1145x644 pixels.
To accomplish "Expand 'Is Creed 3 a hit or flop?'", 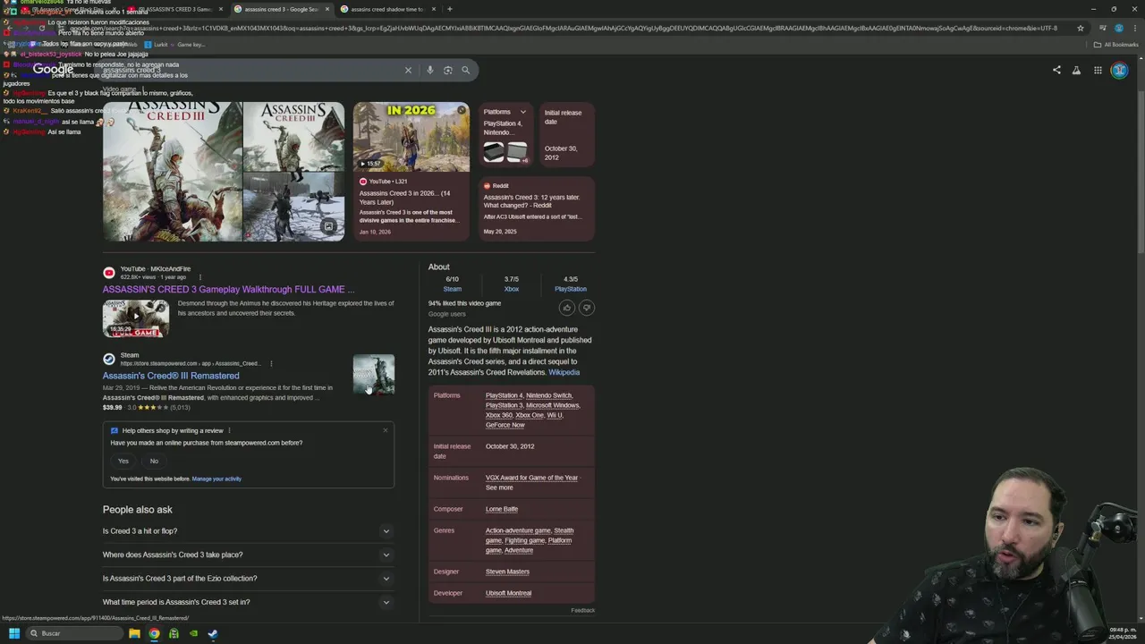I will click(249, 531).
